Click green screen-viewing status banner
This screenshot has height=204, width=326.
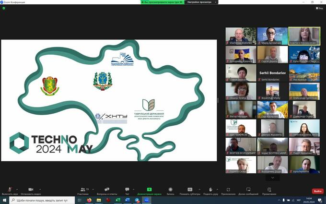[x=163, y=2]
